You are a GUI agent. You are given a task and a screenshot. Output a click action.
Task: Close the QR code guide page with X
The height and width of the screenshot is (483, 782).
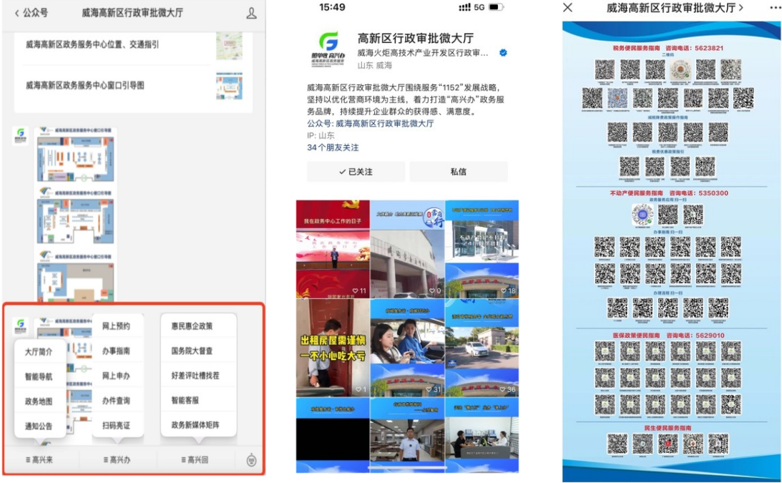coord(567,7)
